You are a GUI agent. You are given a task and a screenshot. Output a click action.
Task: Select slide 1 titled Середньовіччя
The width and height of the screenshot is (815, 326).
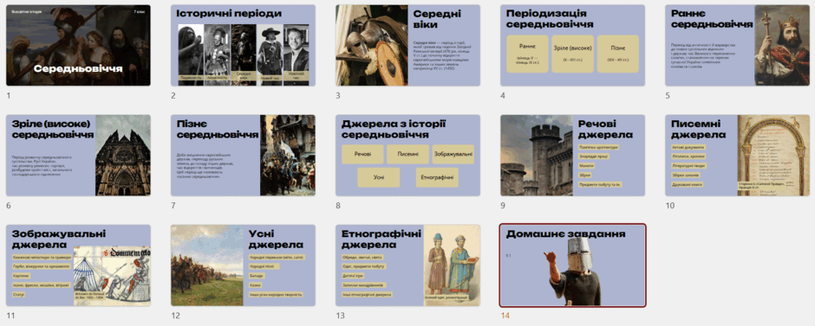click(78, 46)
